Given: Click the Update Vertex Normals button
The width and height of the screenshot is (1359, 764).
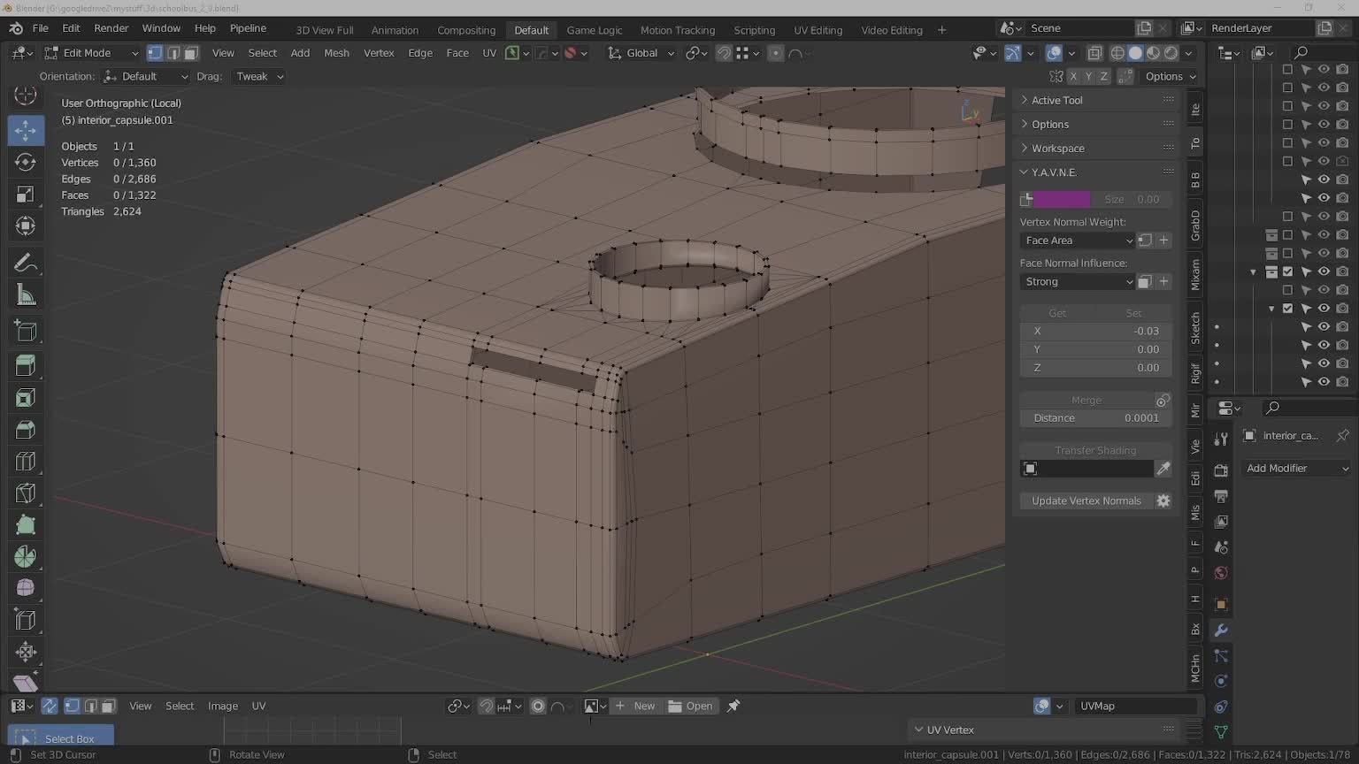Looking at the screenshot, I should coord(1086,500).
